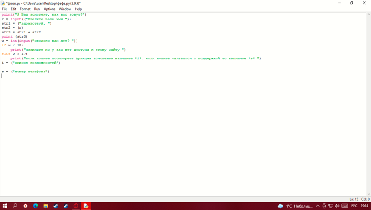Expand the hidden system tray icons
371x210 pixels.
(x=317, y=206)
